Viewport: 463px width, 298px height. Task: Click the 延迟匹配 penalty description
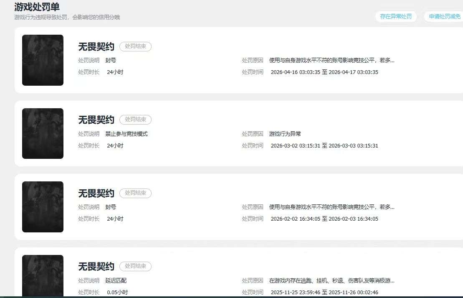116,280
